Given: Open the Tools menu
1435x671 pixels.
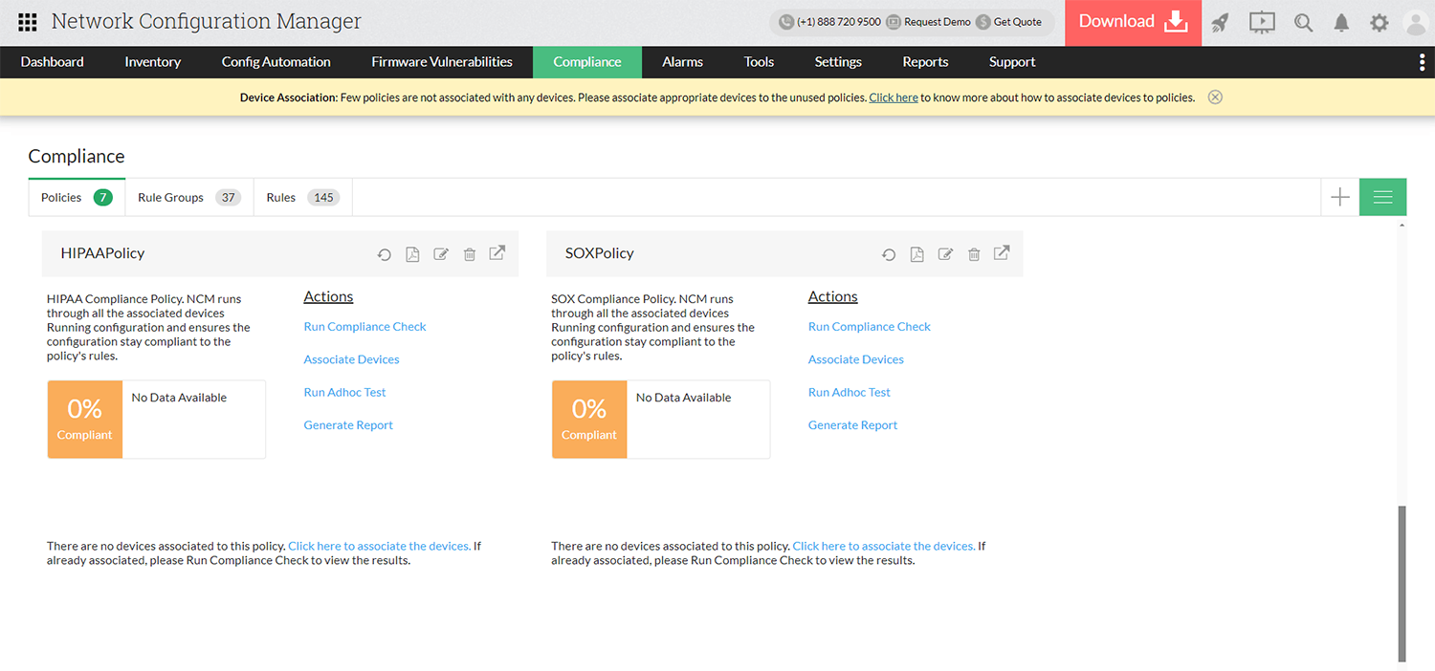Looking at the screenshot, I should [x=759, y=62].
